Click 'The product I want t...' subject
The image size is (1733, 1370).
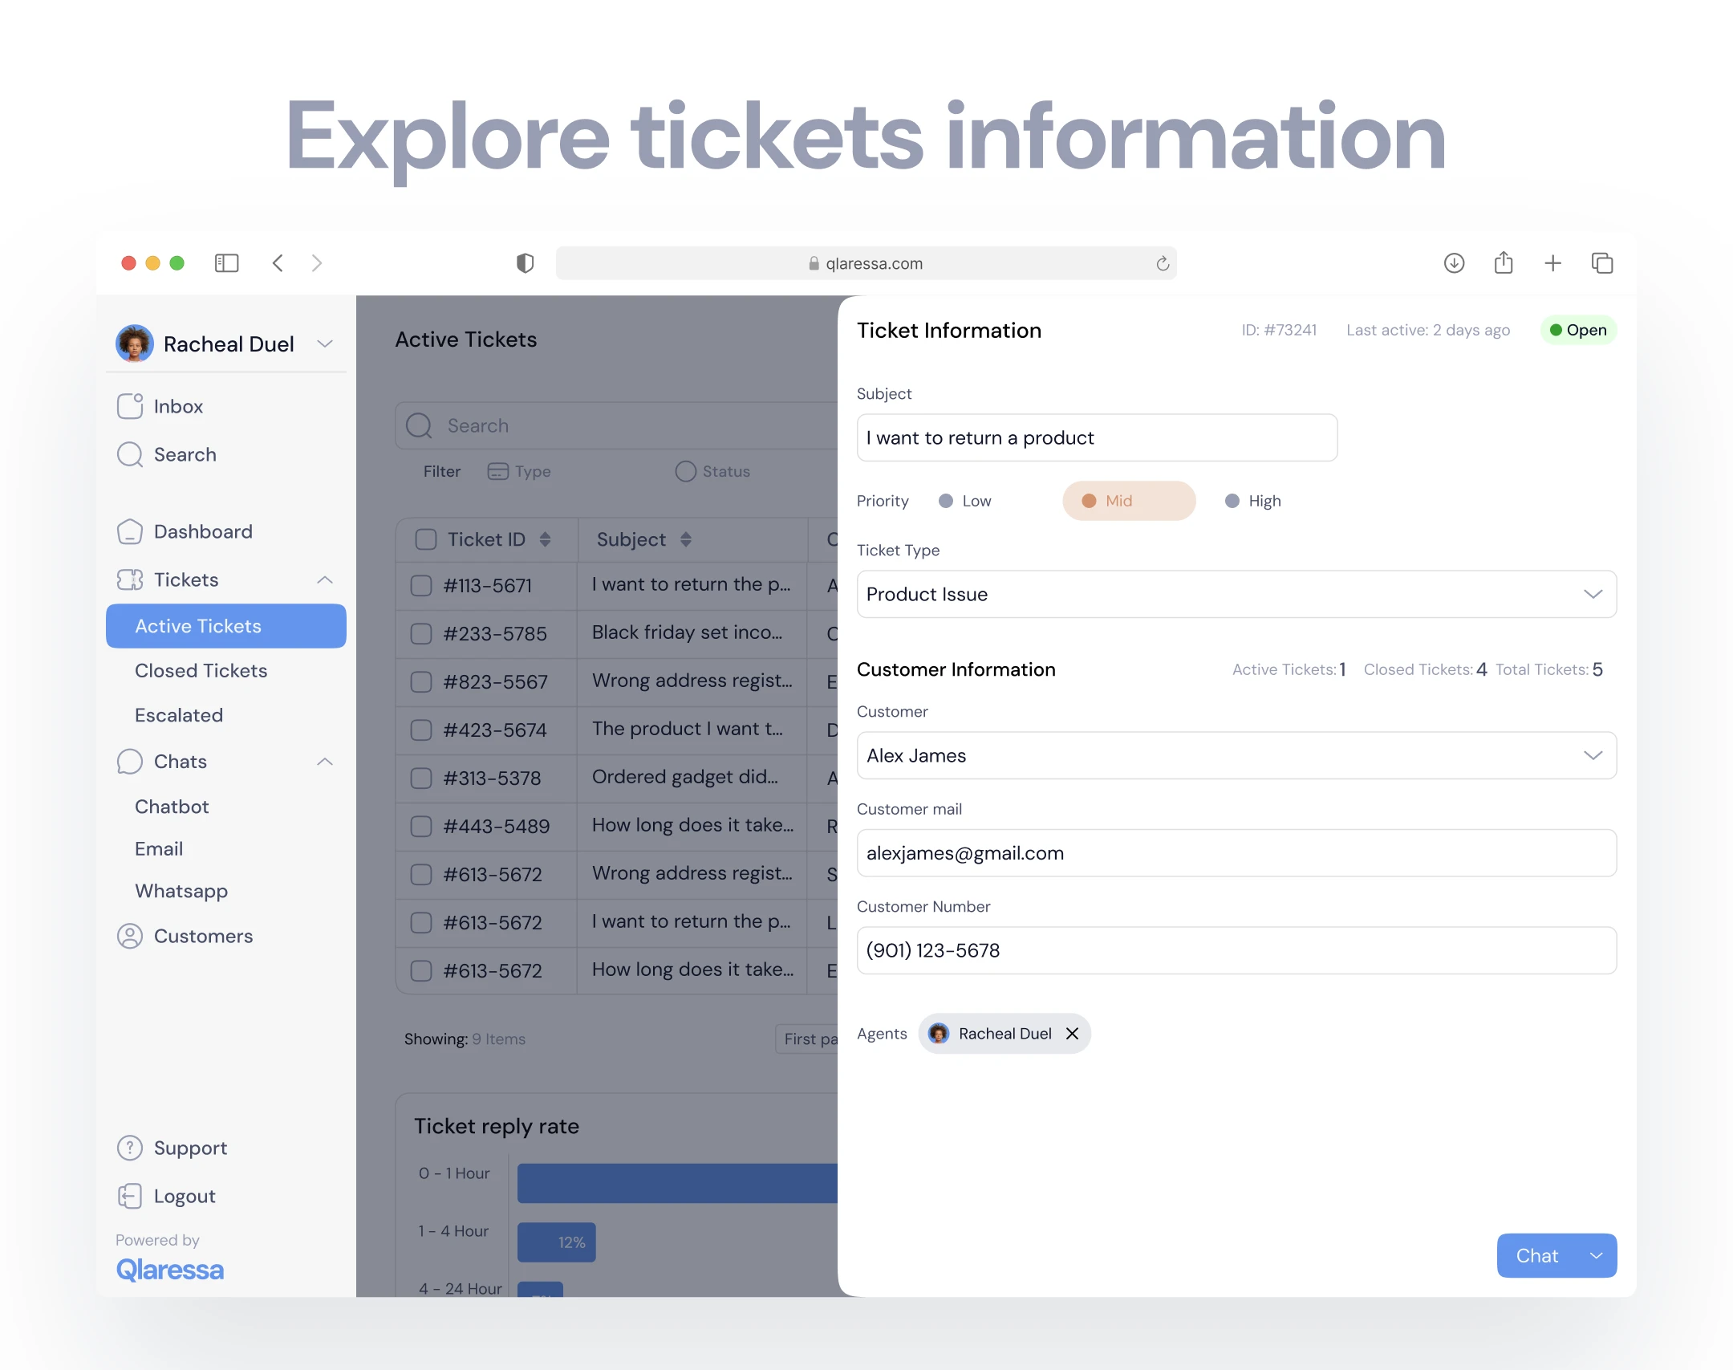tap(688, 729)
